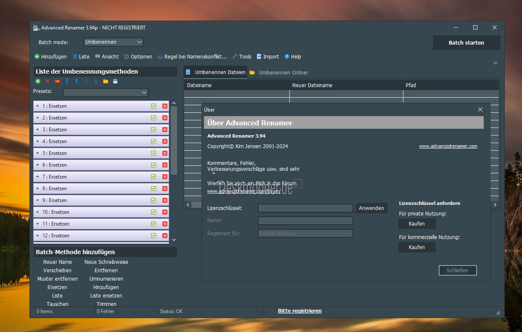Screen dimensions: 522x332
Task: Disable method 3 : Ersetzen via green checkbox
Action: [154, 130]
